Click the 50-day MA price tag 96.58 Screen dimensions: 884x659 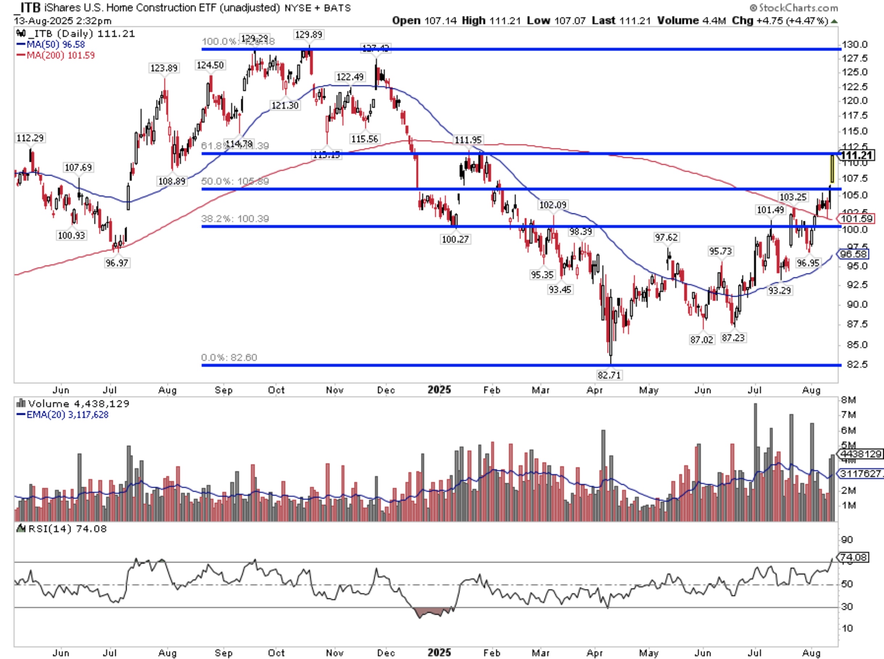tap(853, 254)
